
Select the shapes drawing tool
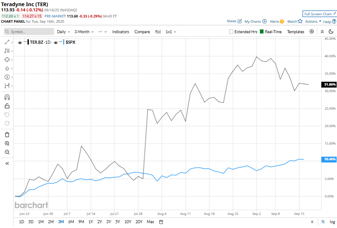(7, 59)
